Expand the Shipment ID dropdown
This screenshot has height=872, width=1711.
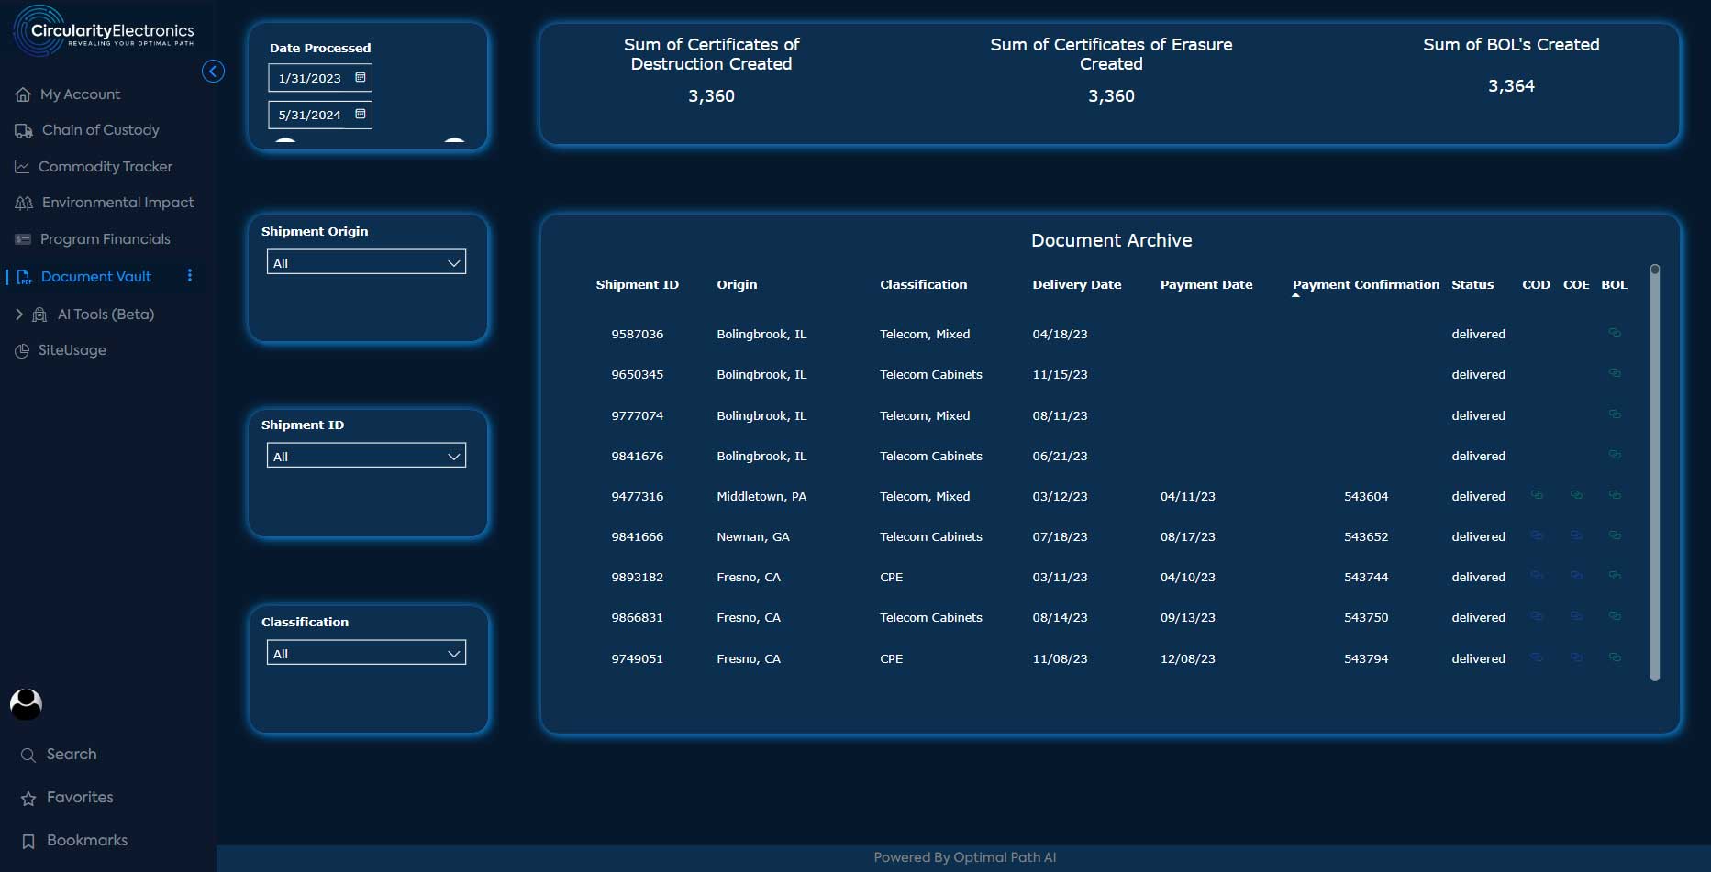(367, 456)
